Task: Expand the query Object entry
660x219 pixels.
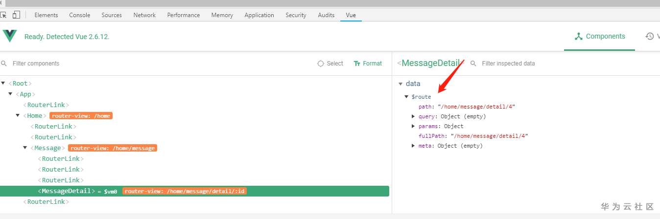Action: [x=414, y=116]
